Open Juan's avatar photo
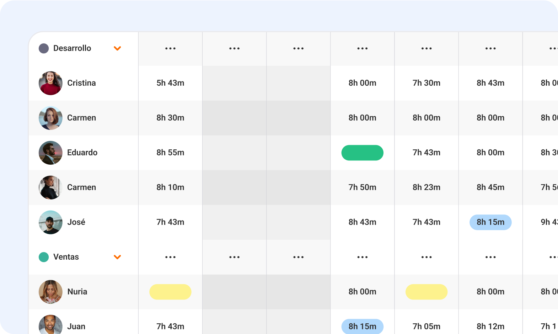The height and width of the screenshot is (334, 558). coord(50,325)
